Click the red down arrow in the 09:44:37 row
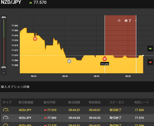154x126 pixels. point(45,110)
